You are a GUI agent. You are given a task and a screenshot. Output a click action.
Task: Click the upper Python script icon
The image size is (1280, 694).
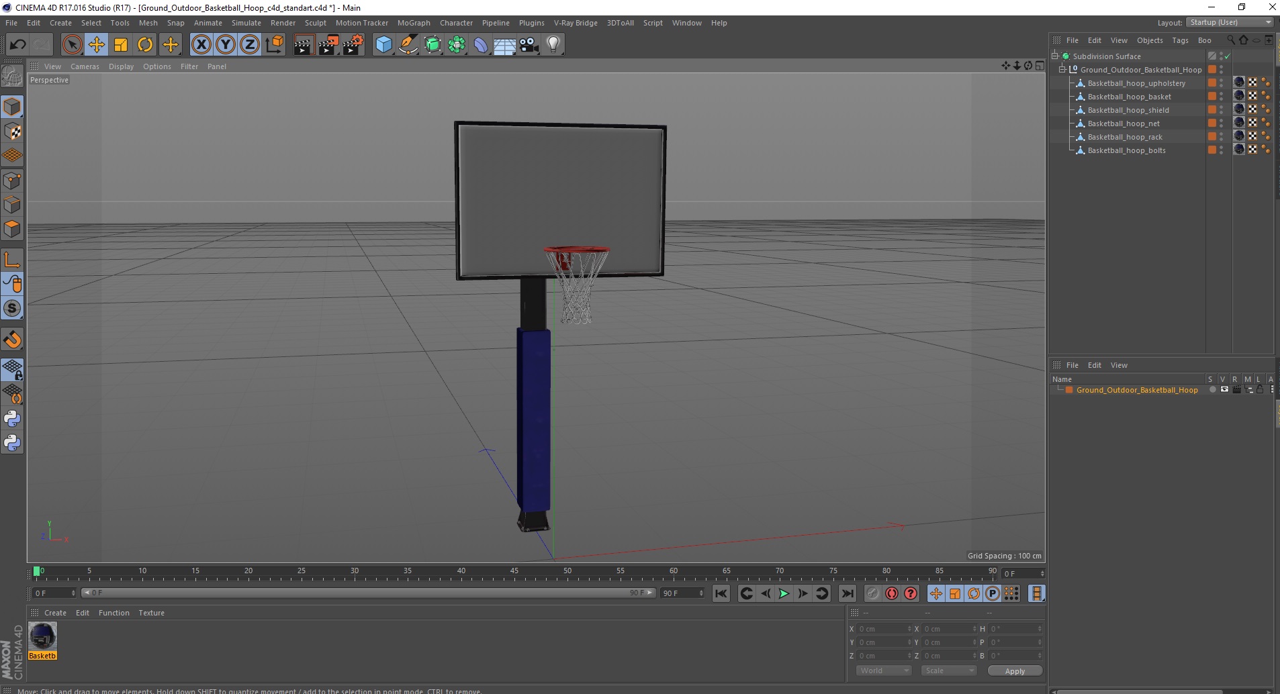coord(12,419)
